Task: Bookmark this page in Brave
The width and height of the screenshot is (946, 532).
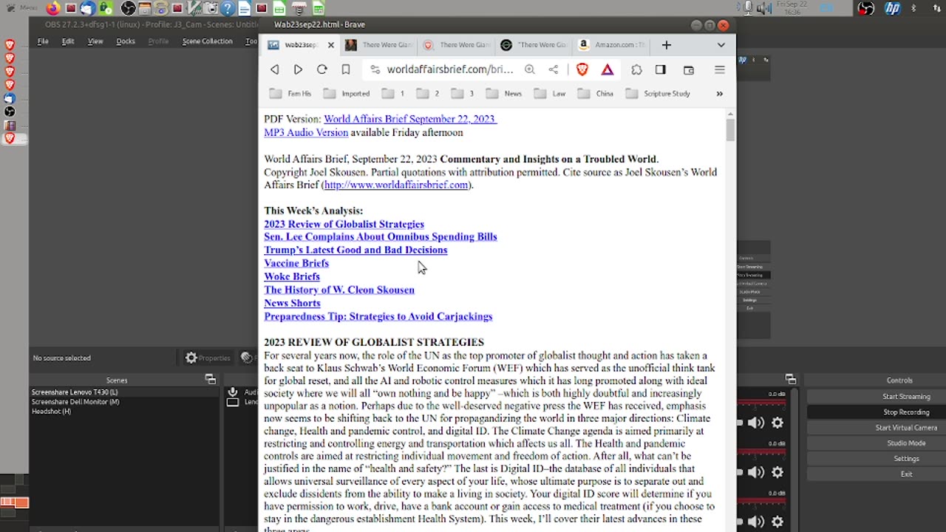Action: pos(345,69)
